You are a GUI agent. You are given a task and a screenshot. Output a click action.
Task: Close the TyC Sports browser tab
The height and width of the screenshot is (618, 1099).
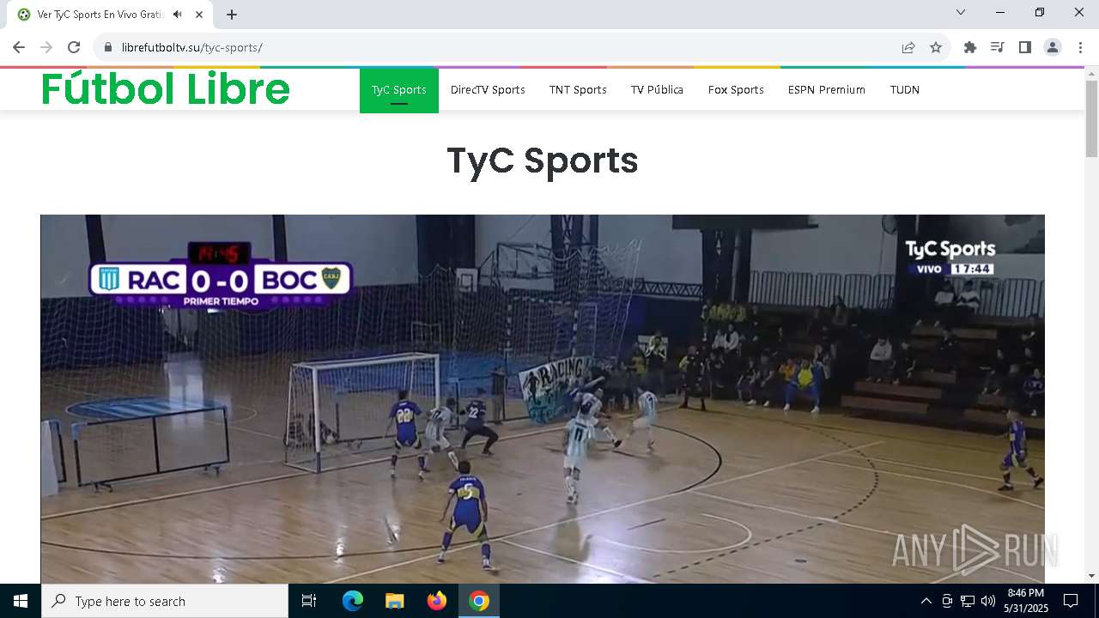[x=199, y=15]
